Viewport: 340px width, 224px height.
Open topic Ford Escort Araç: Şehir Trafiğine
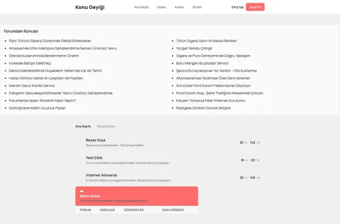(x=219, y=93)
